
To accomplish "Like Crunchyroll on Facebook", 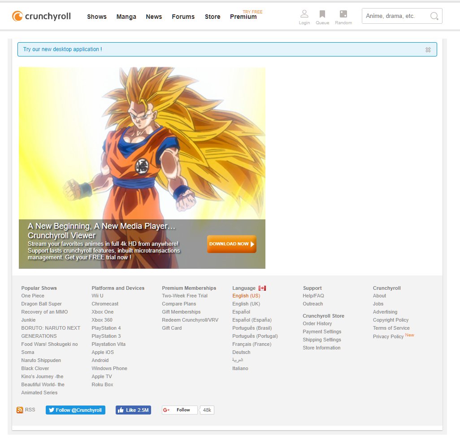I will 133,410.
